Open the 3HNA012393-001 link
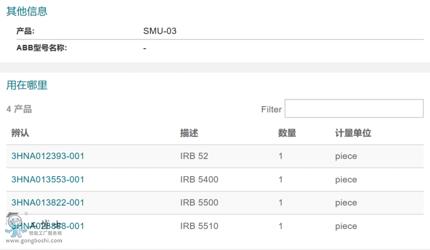The image size is (430, 250). pyautogui.click(x=48, y=156)
